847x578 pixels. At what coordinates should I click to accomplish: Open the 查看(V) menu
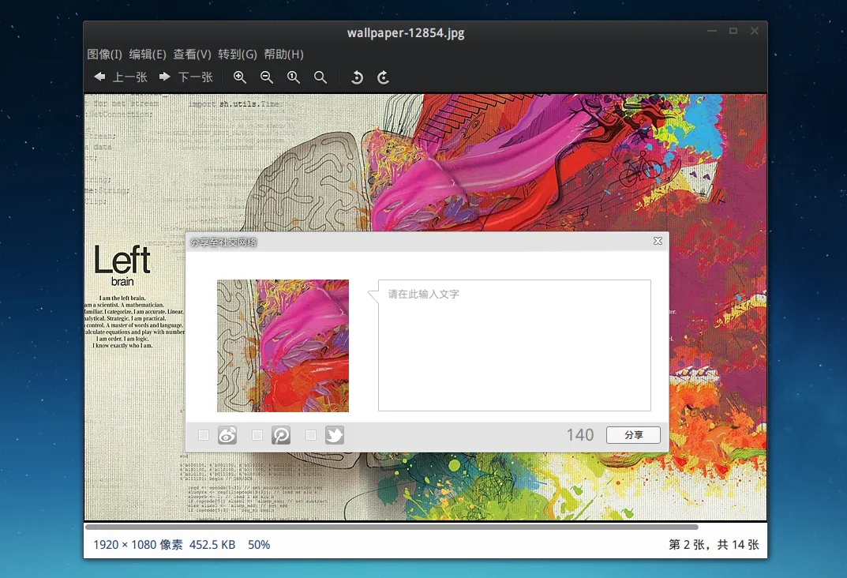192,54
